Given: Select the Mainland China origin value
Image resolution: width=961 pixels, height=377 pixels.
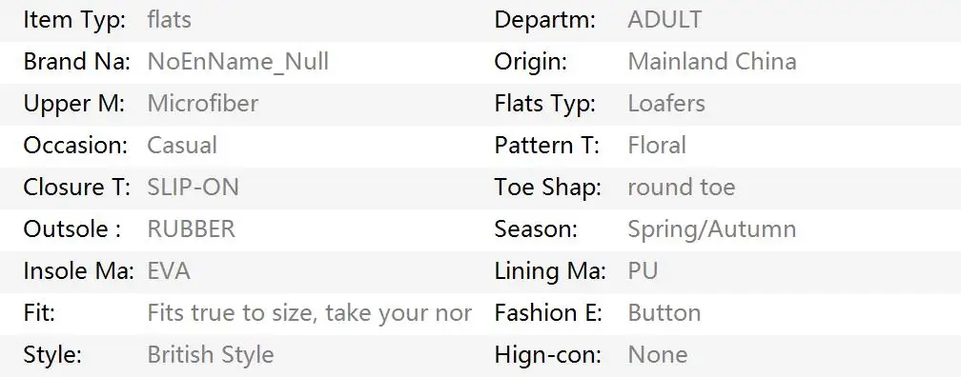Looking at the screenshot, I should pyautogui.click(x=712, y=62).
